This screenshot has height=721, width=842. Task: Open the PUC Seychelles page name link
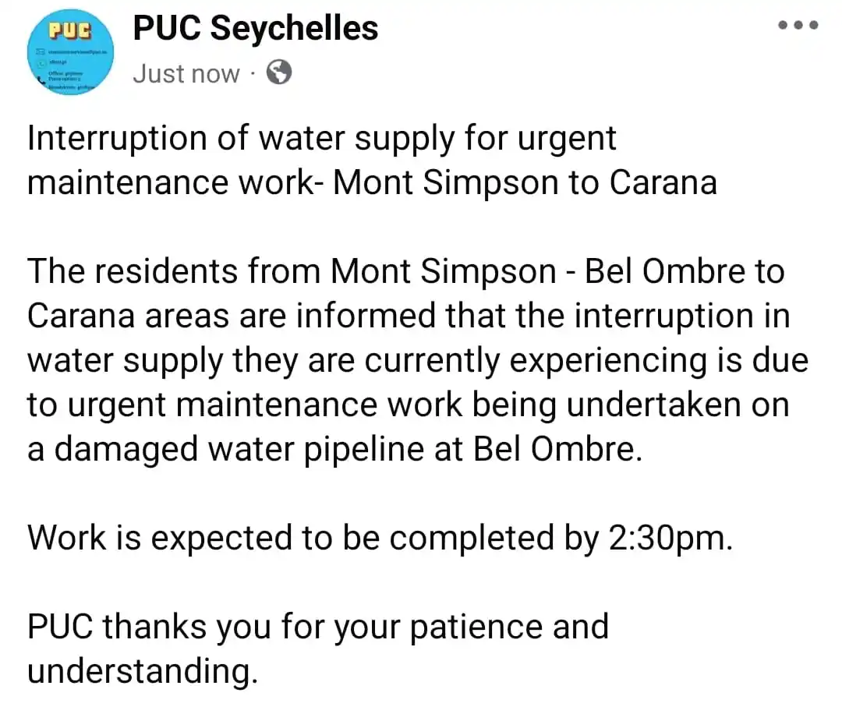[255, 28]
